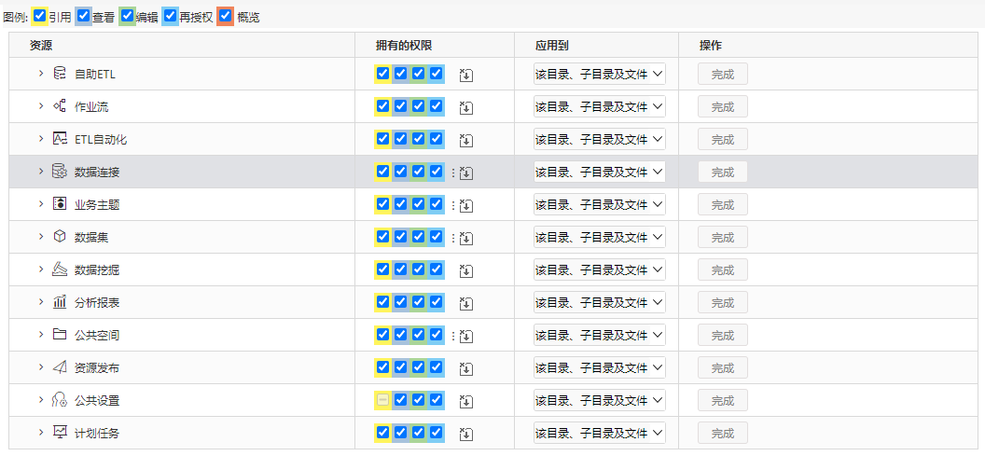
Task: Click the 数据连接 database icon
Action: coord(60,172)
